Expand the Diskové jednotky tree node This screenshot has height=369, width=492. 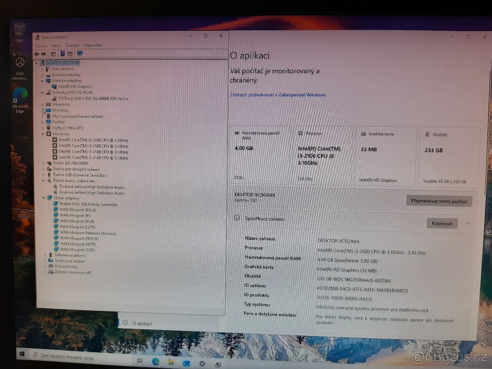(x=43, y=75)
